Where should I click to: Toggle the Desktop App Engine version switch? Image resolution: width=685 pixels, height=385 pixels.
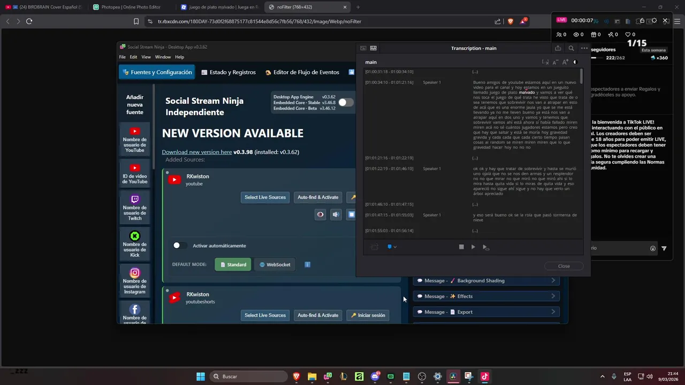coord(346,102)
